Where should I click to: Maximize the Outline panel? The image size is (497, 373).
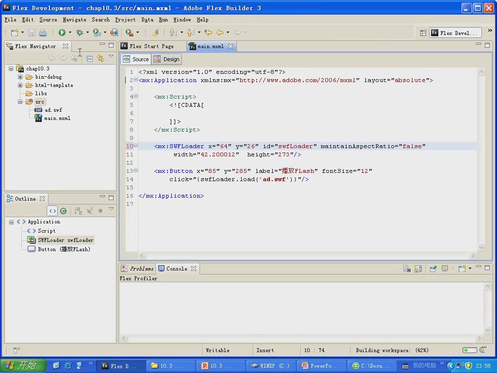[x=111, y=197]
